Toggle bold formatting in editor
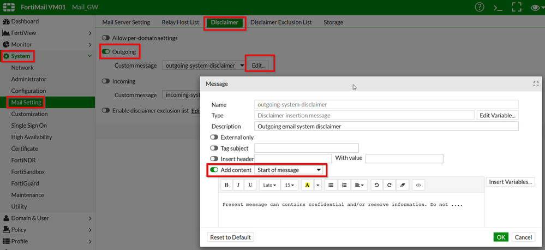545x250 pixels. coord(227,185)
